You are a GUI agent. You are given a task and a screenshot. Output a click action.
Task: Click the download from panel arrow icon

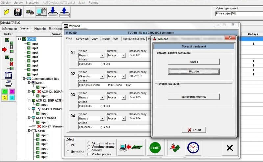(x=53, y=12)
